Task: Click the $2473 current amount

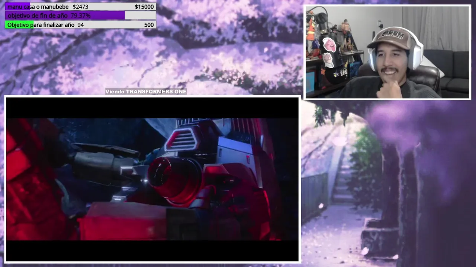Action: (x=80, y=7)
